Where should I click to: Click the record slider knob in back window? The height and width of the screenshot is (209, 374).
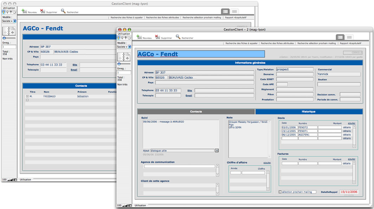tap(4, 38)
